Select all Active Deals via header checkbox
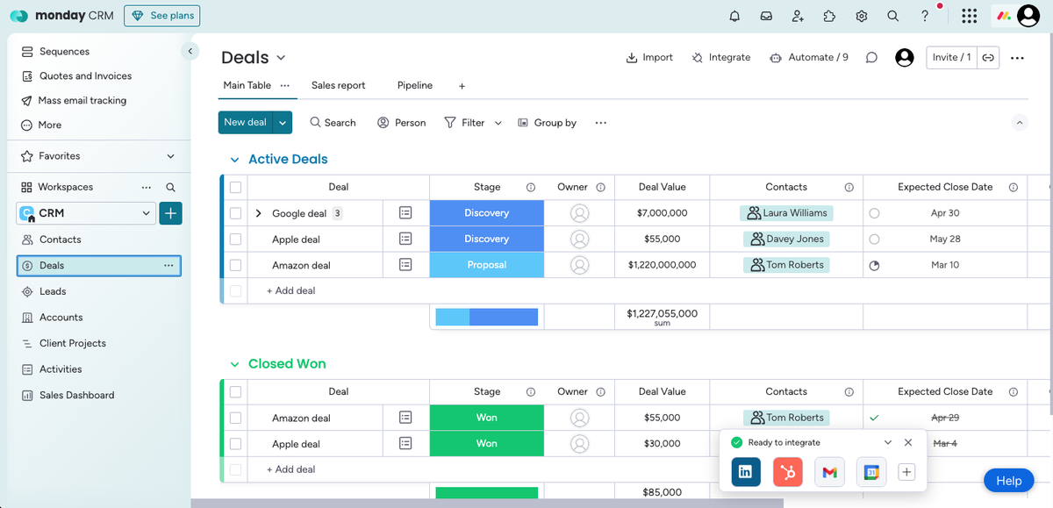1053x508 pixels. [x=235, y=187]
